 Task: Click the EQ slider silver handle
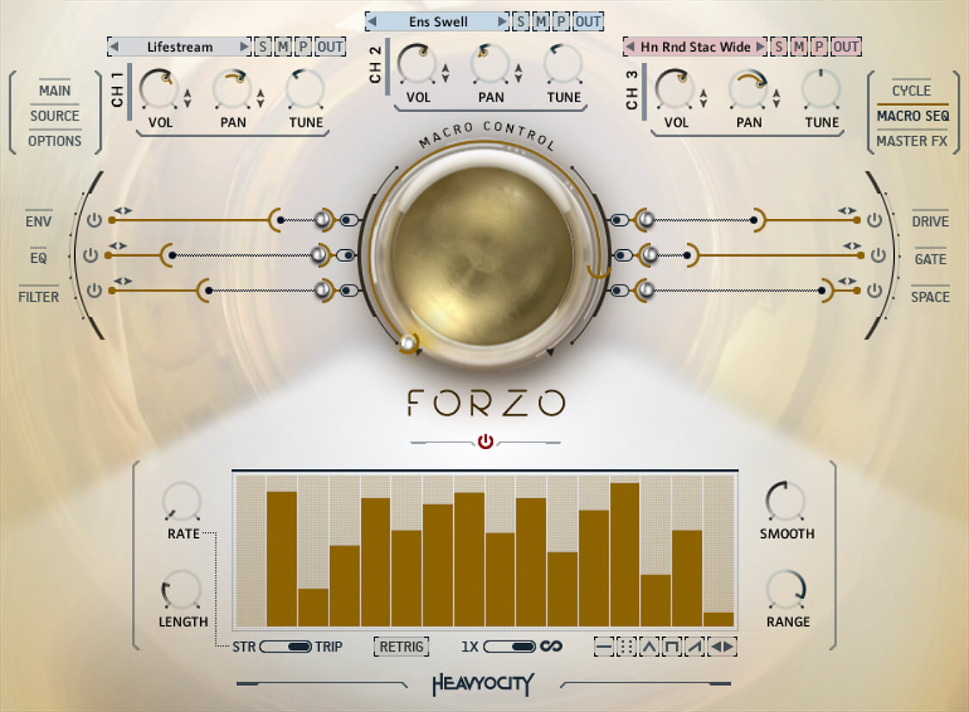321,255
